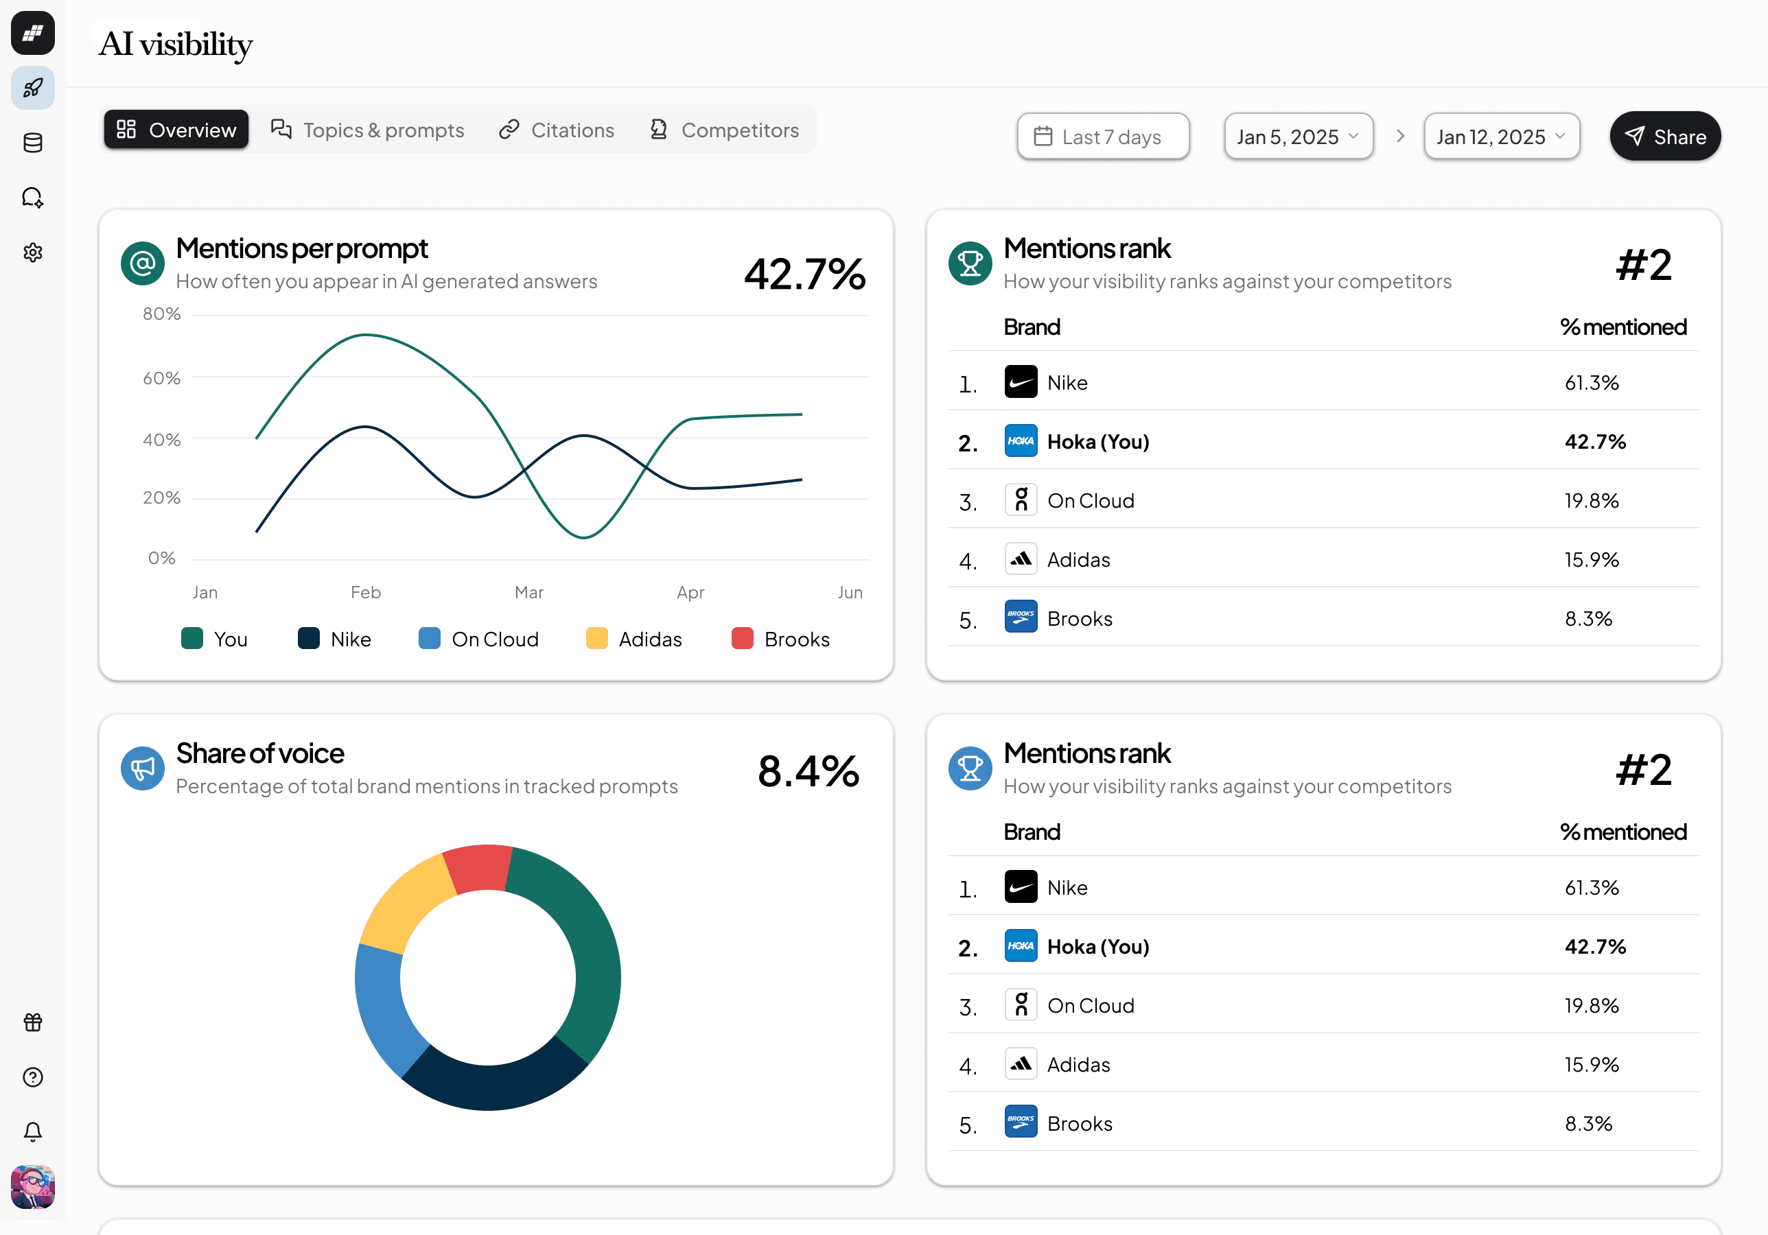Image resolution: width=1768 pixels, height=1235 pixels.
Task: Click '% mentioned' header in top table
Action: [1623, 327]
